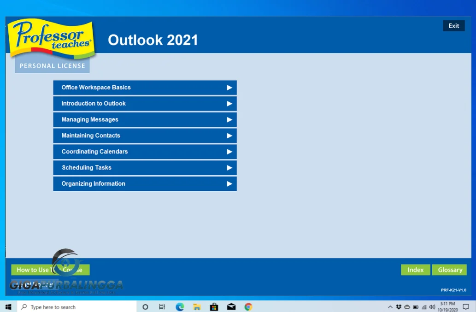
Task: Click the Professor Teaches logo
Action: tap(52, 39)
